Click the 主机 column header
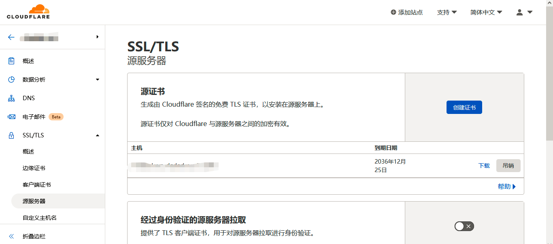Screen dimensions: 553x244 tap(137, 148)
